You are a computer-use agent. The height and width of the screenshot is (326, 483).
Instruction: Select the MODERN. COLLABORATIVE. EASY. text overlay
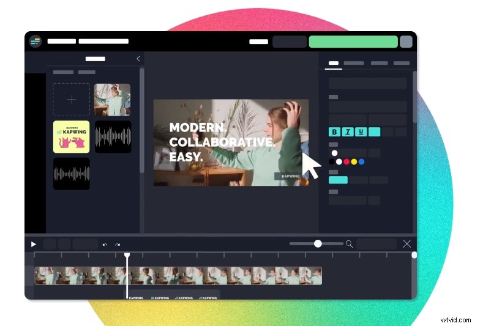tap(221, 142)
